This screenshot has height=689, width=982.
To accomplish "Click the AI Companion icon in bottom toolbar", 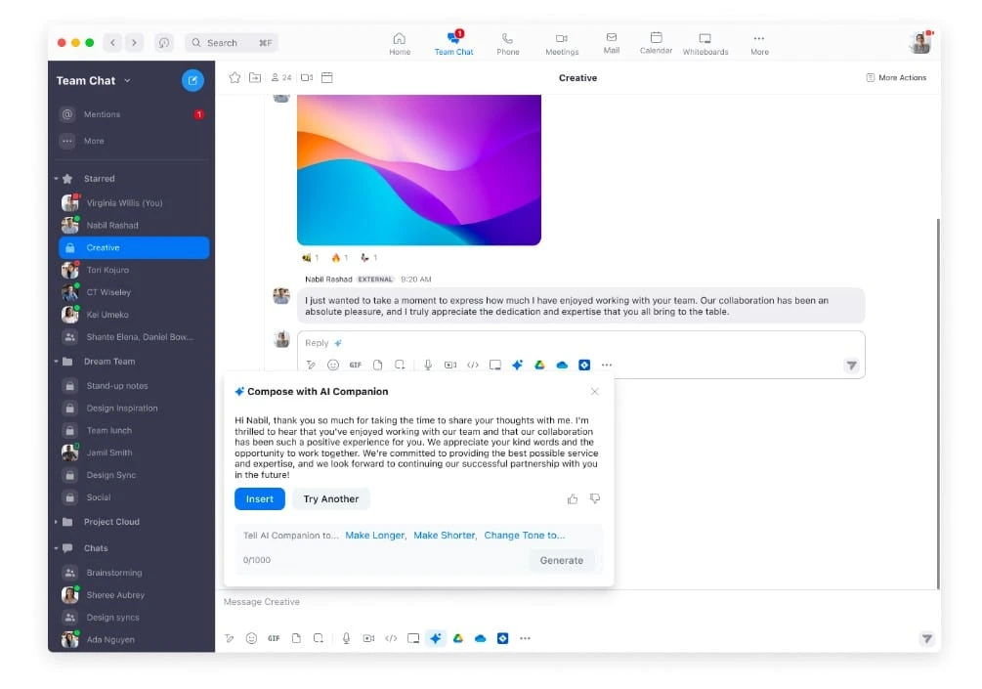I will (436, 638).
